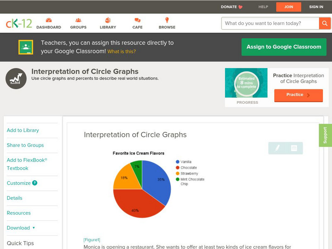332x249 pixels.
Task: Open the CAFE menu item
Action: [137, 27]
